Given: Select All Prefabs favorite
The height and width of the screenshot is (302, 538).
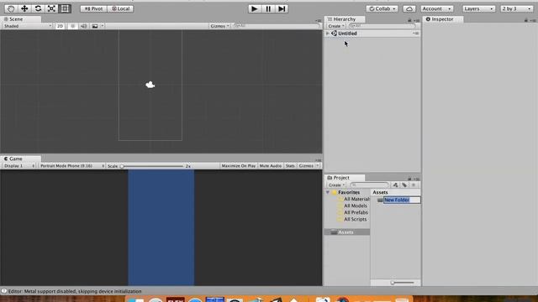Looking at the screenshot, I should (x=353, y=212).
